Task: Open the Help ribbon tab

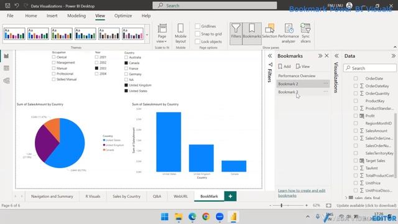Action: point(146,16)
